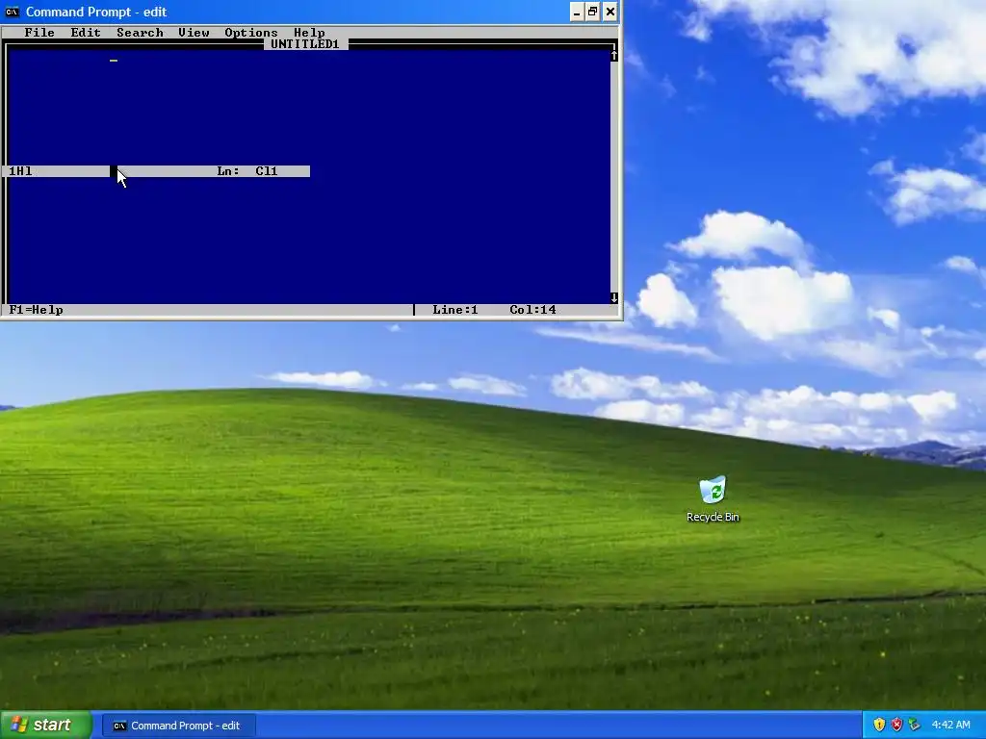
Task: Click the yellow security shield tray icon
Action: click(x=879, y=726)
